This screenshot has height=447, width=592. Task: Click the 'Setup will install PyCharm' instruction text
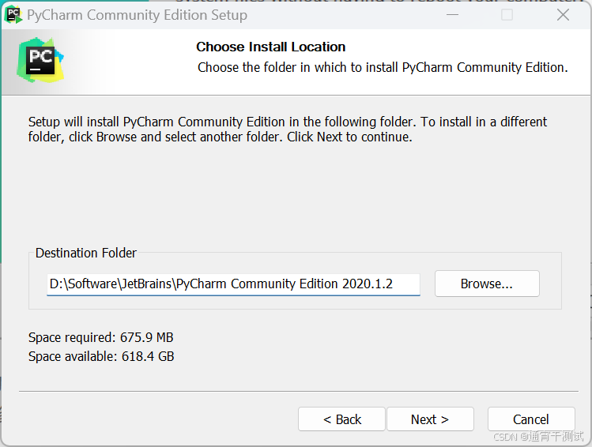coord(288,130)
